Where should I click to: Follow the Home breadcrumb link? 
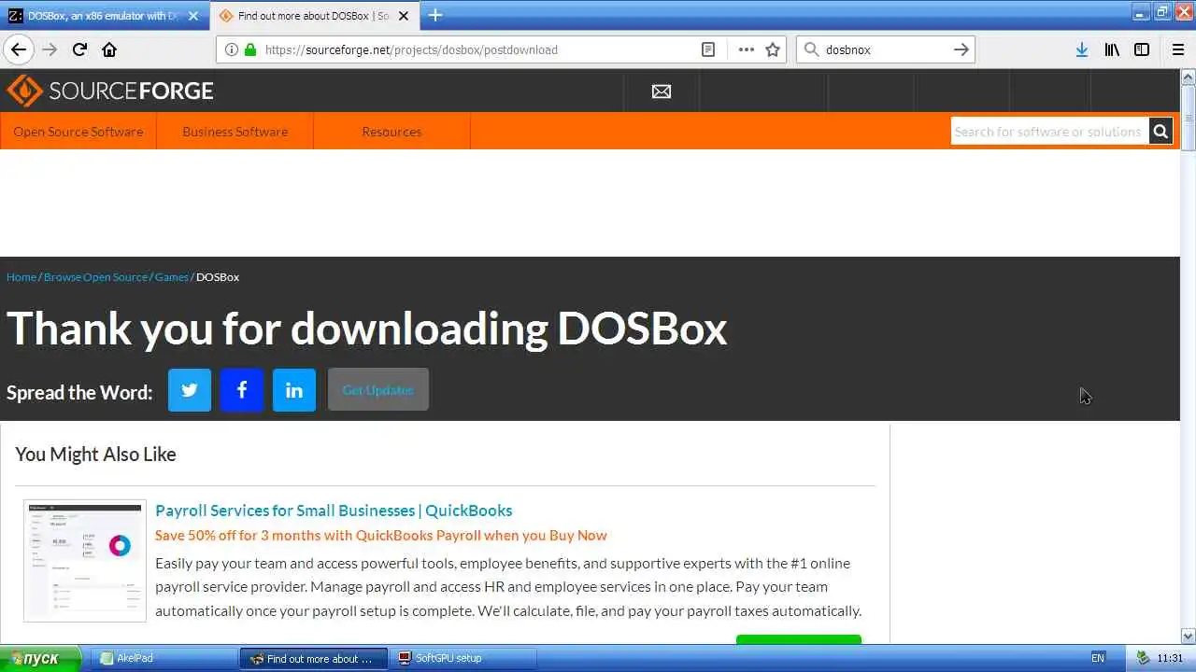(21, 277)
